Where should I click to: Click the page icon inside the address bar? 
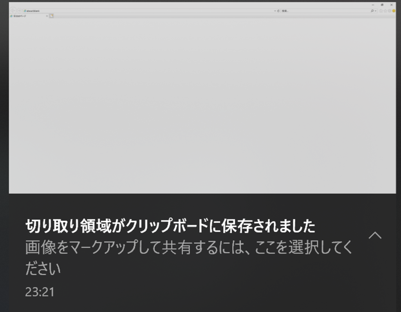pyautogui.click(x=25, y=11)
